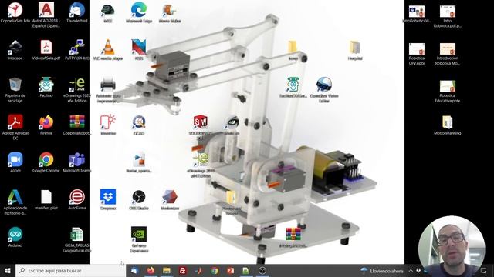Select the WinRAR archive near the robot base

point(293,238)
